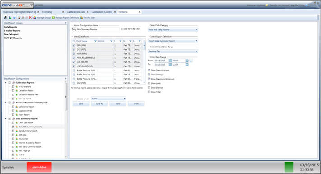Click the red Alarm Active button
321x174 pixels.
point(39,167)
